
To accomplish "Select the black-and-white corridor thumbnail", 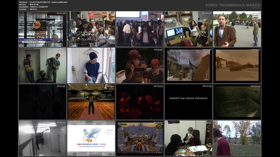I will (x=42, y=138).
